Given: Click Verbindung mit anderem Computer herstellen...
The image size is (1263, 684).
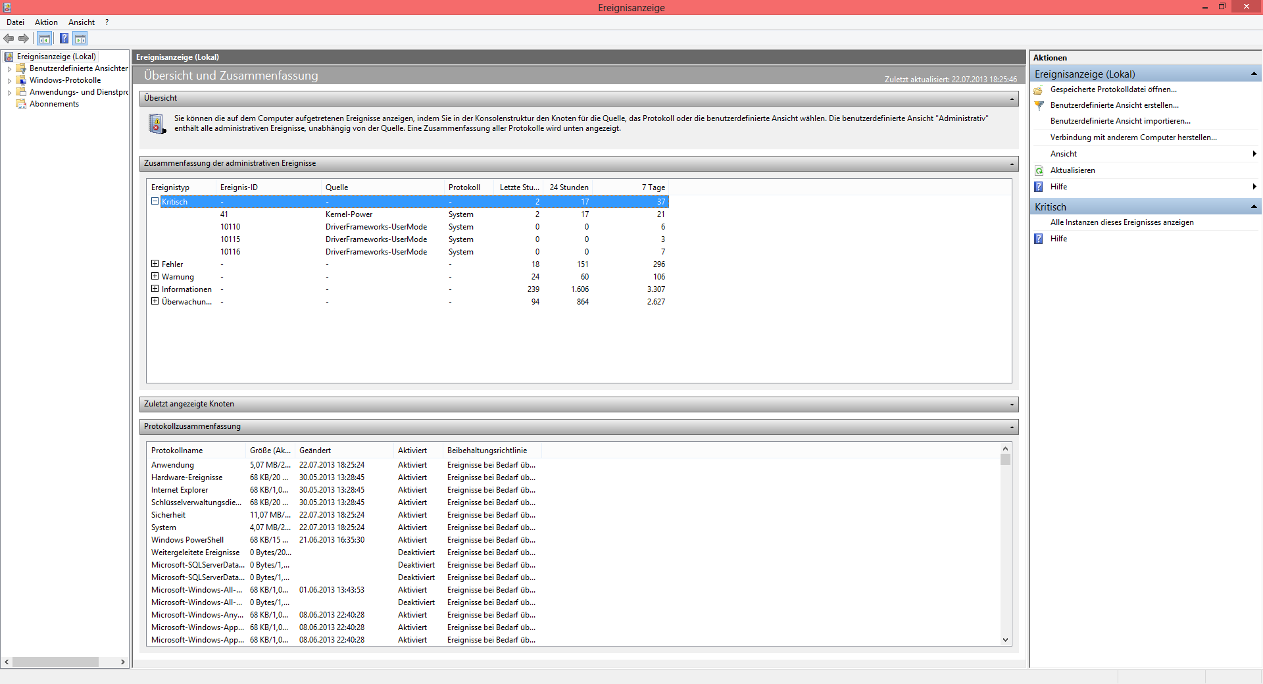Looking at the screenshot, I should [x=1133, y=137].
